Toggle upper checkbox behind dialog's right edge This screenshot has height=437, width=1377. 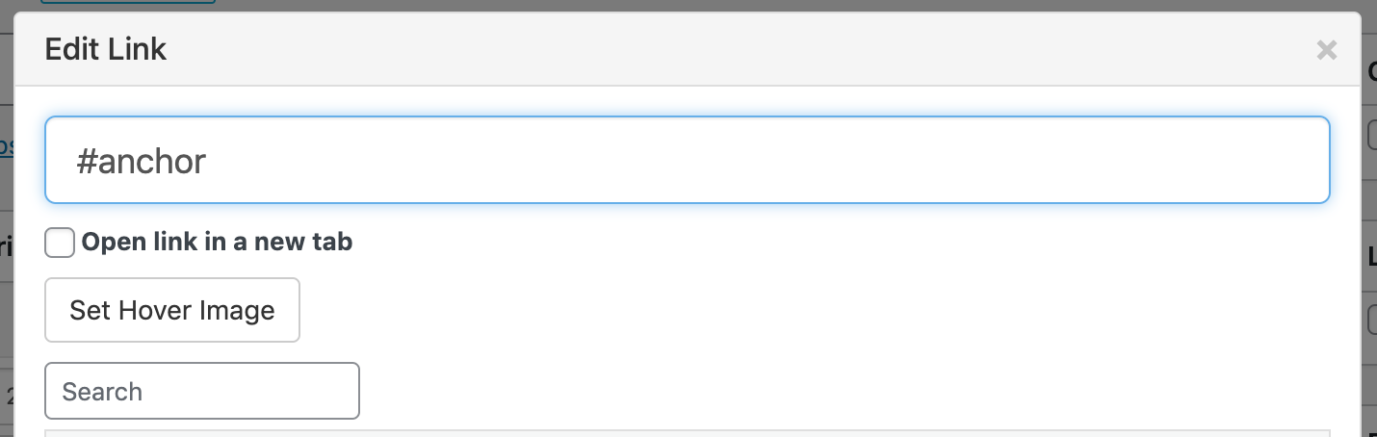[x=1371, y=136]
